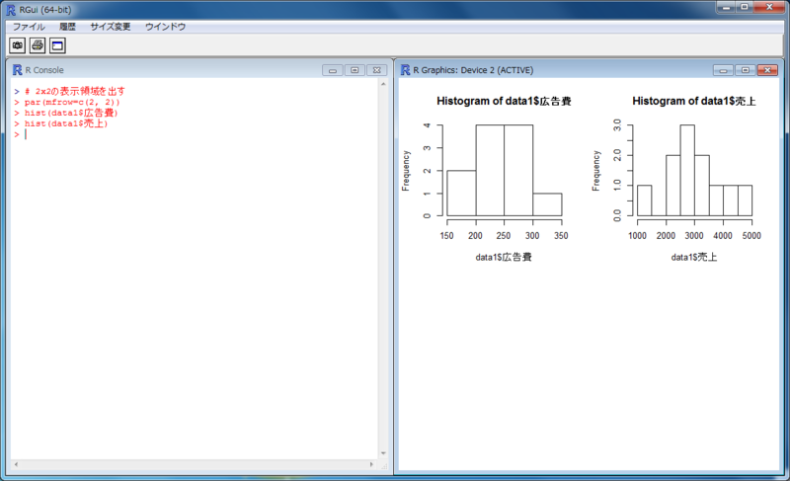Image resolution: width=790 pixels, height=481 pixels.
Task: Open the サイズ変更 menu
Action: (111, 27)
